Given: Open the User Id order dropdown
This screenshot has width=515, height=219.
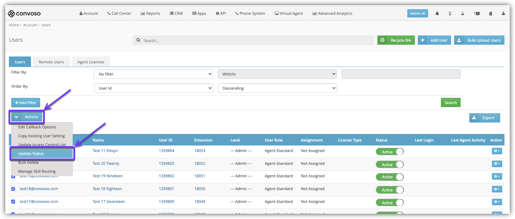Looking at the screenshot, I should [x=153, y=88].
